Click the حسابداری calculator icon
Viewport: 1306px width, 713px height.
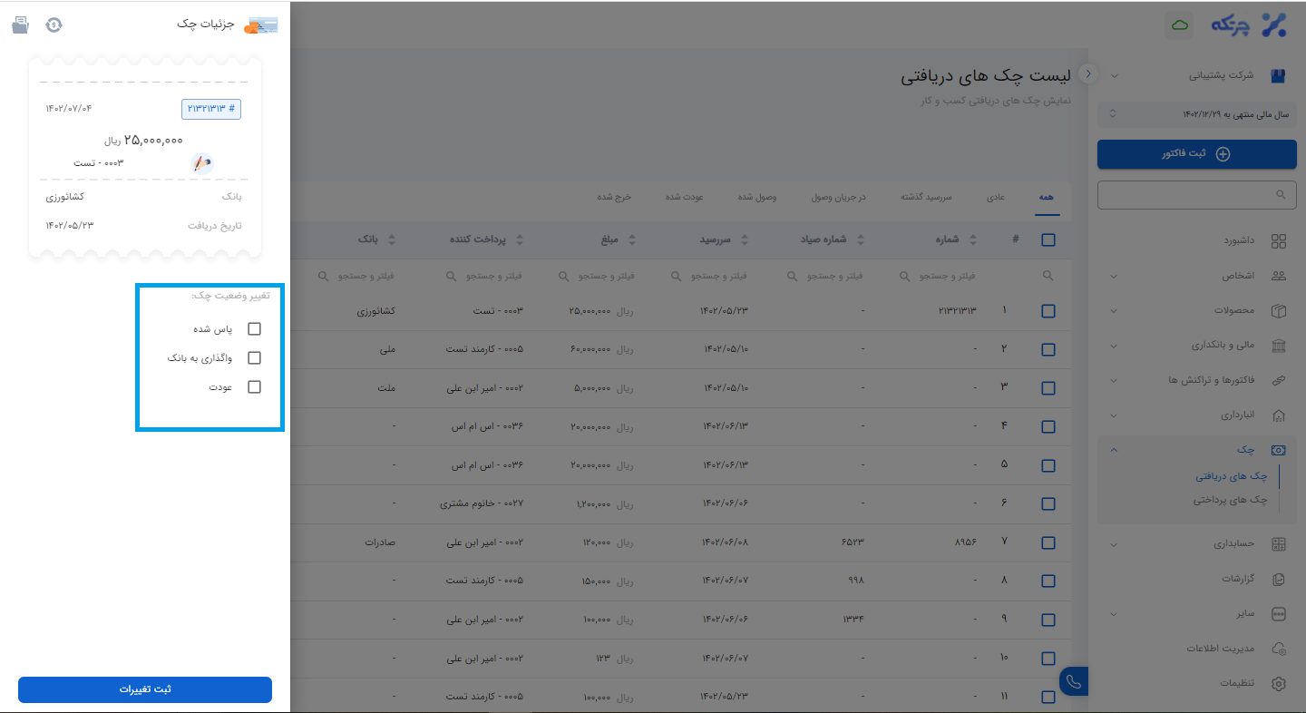tap(1279, 544)
